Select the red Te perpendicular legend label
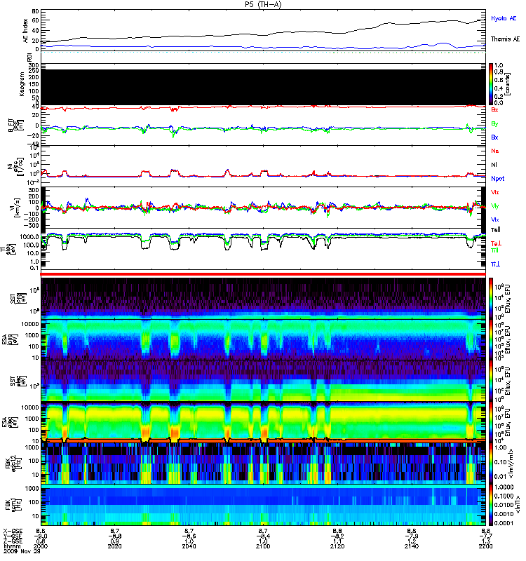The width and height of the screenshot is (526, 561). (496, 243)
